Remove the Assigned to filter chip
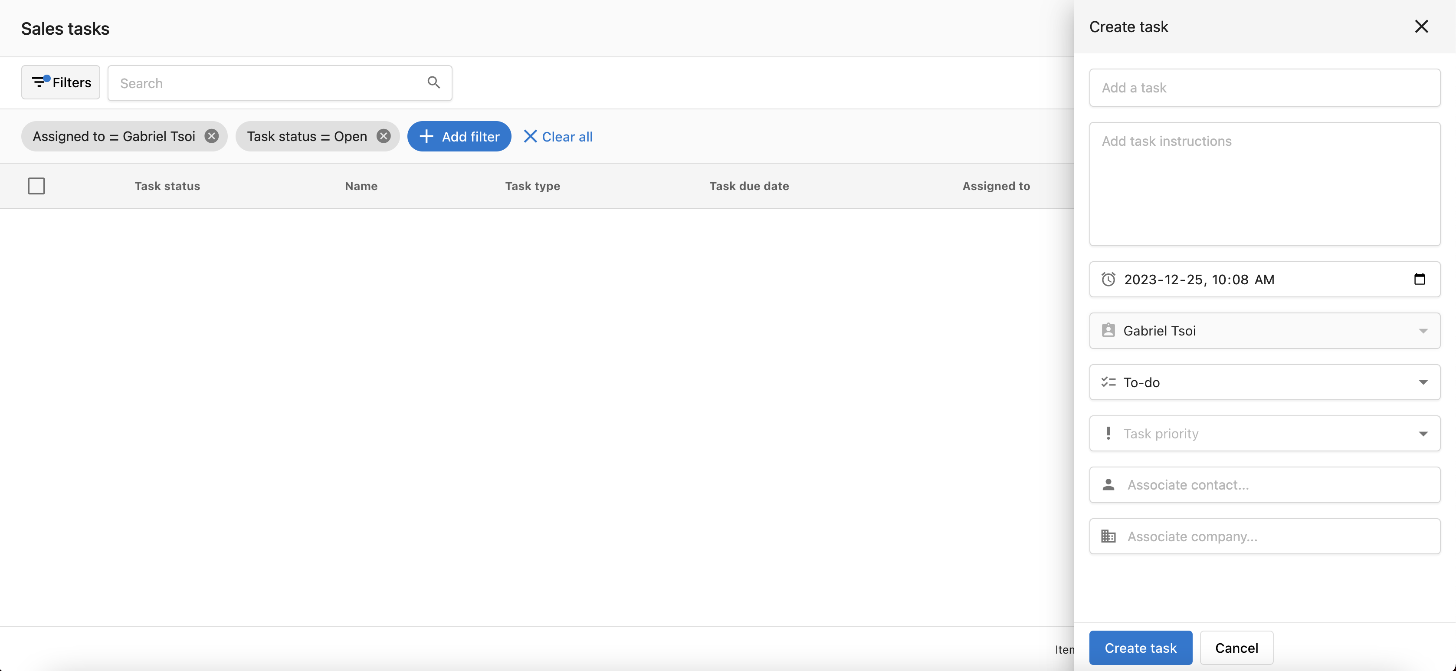1456x671 pixels. (211, 136)
